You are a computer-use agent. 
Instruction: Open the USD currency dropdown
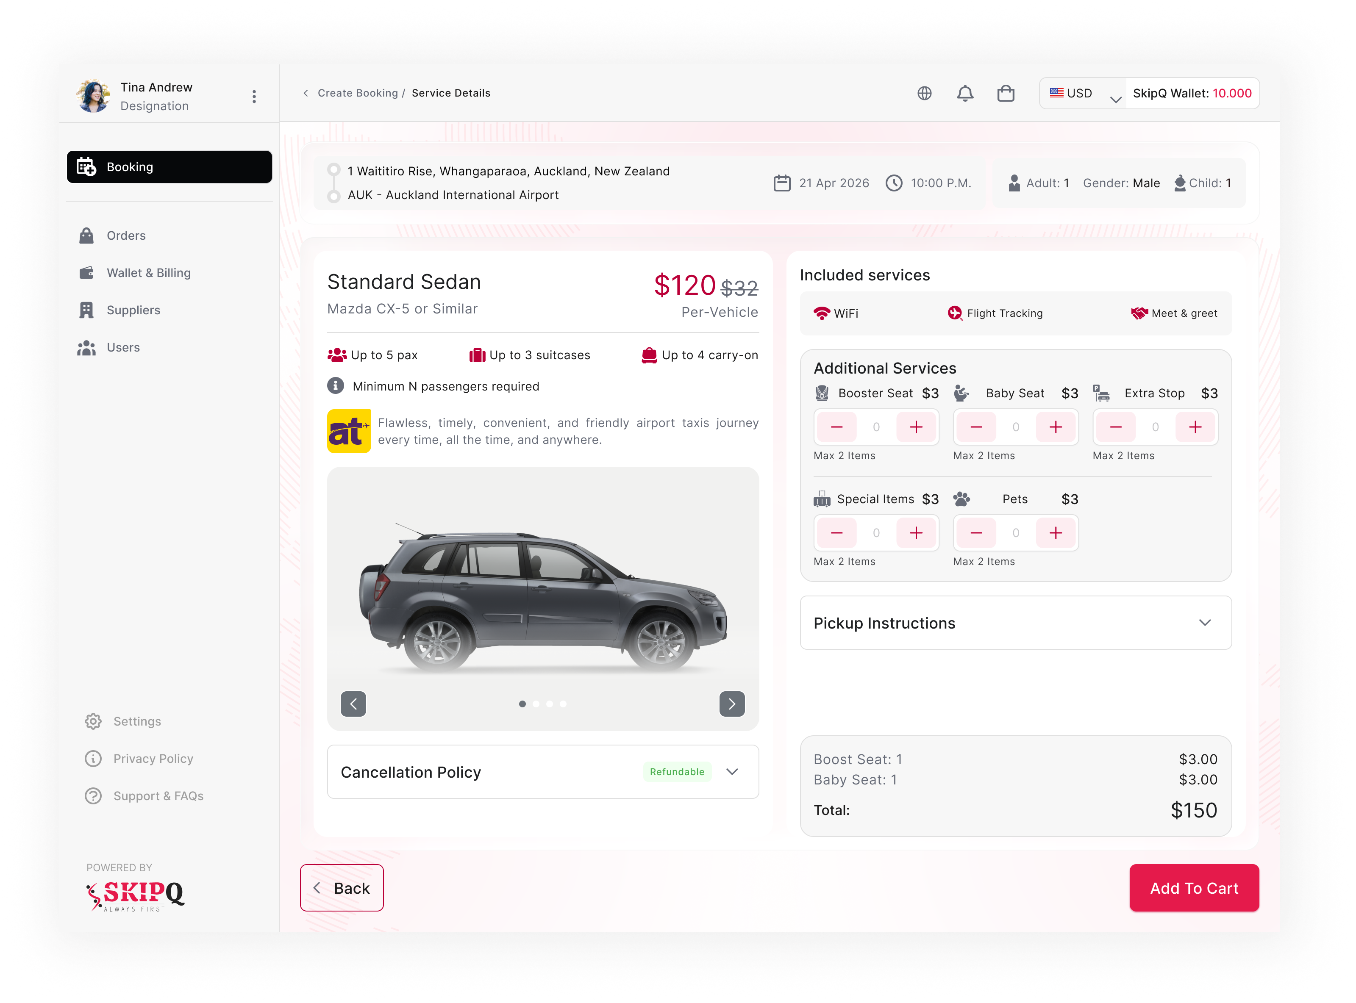[x=1084, y=93]
